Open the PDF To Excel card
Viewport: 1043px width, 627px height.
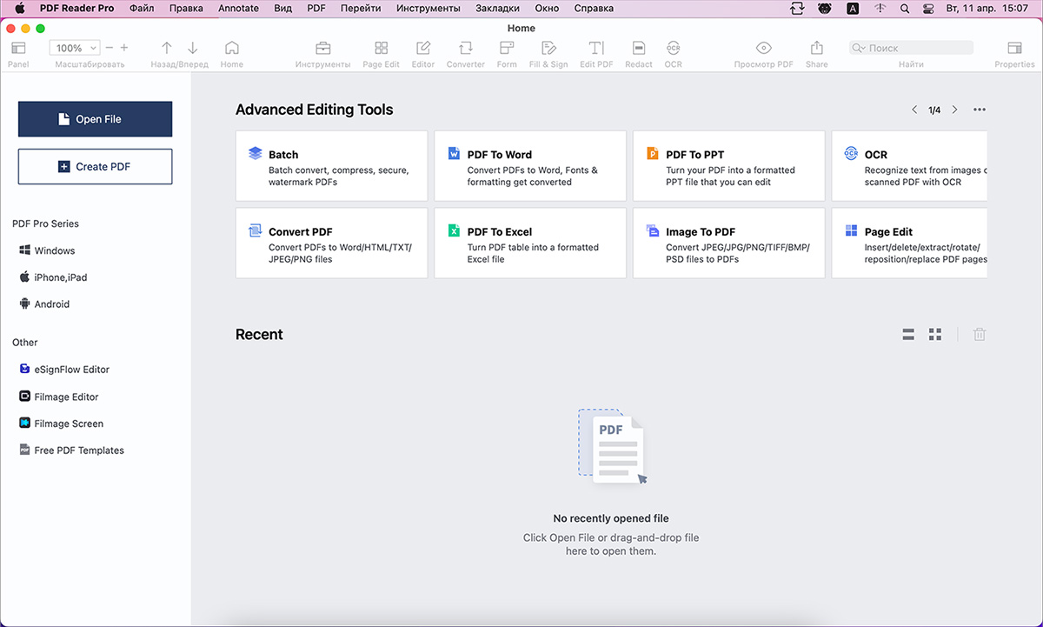pos(530,243)
